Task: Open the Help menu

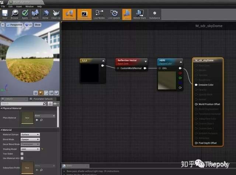Action: [x=39, y=7]
